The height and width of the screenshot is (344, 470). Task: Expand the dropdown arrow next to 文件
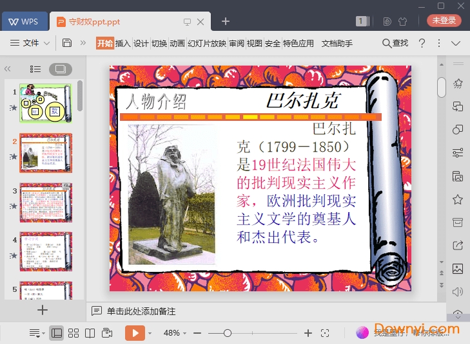click(47, 43)
